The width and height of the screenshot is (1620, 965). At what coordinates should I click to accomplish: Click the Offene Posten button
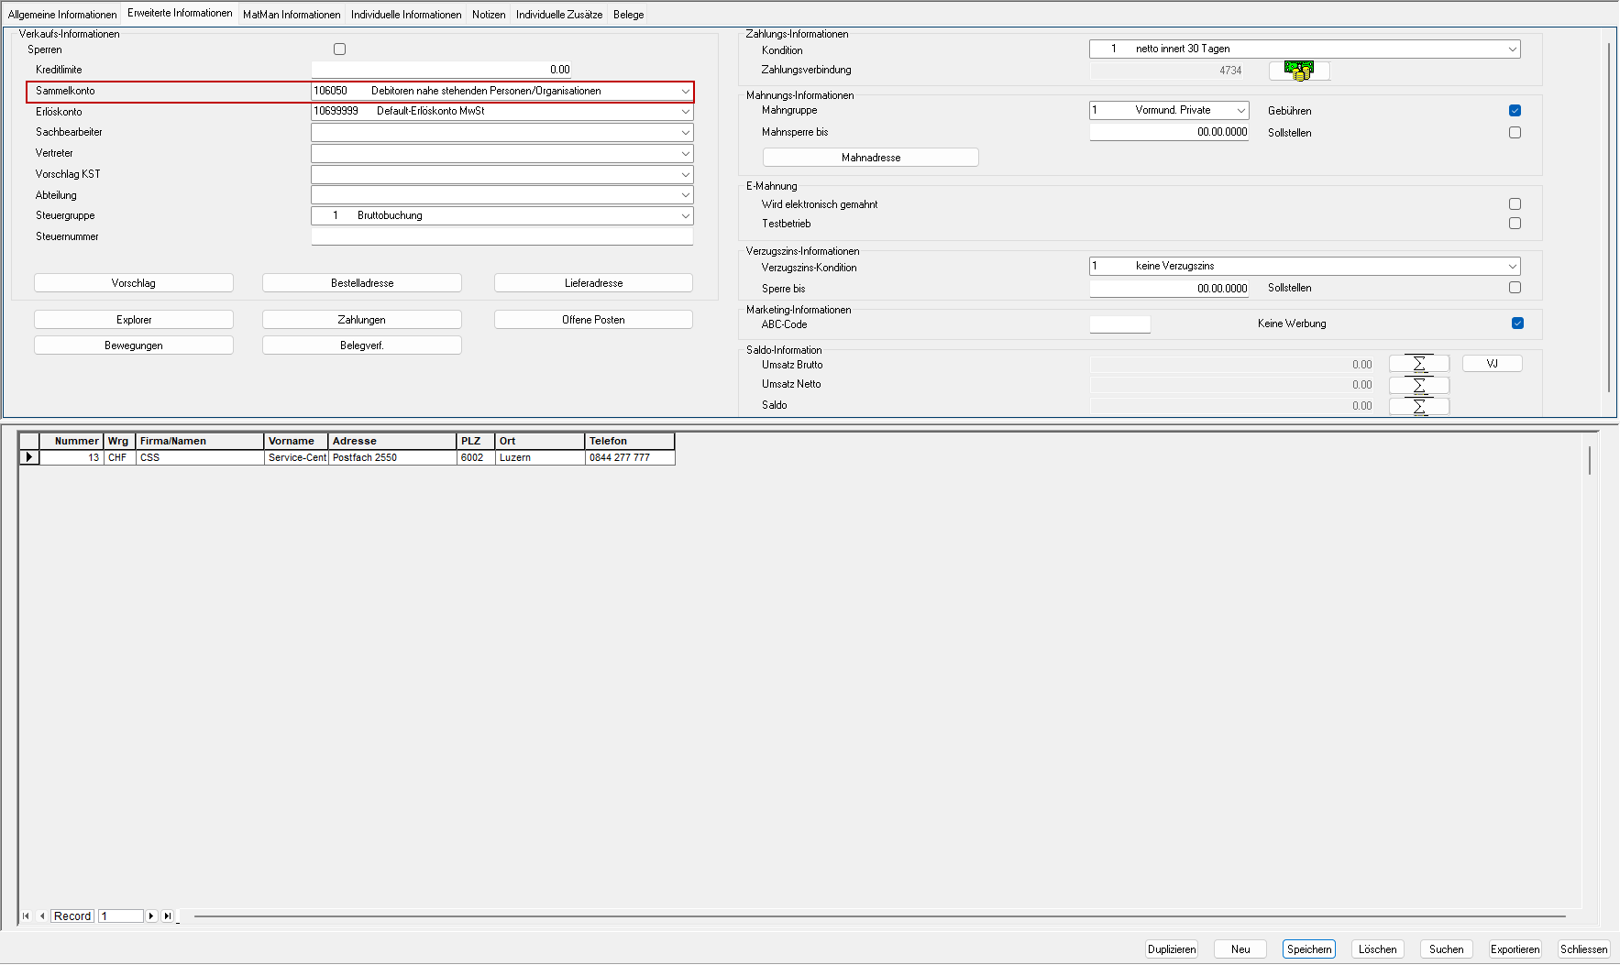click(593, 320)
